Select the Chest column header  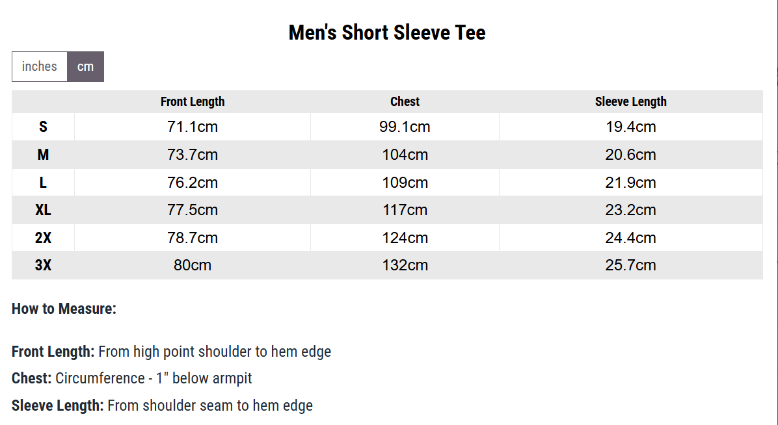click(x=405, y=101)
